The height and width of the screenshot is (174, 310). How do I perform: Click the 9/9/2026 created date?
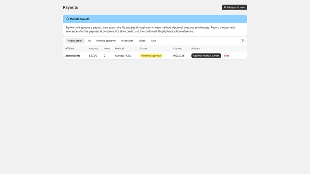(x=179, y=56)
